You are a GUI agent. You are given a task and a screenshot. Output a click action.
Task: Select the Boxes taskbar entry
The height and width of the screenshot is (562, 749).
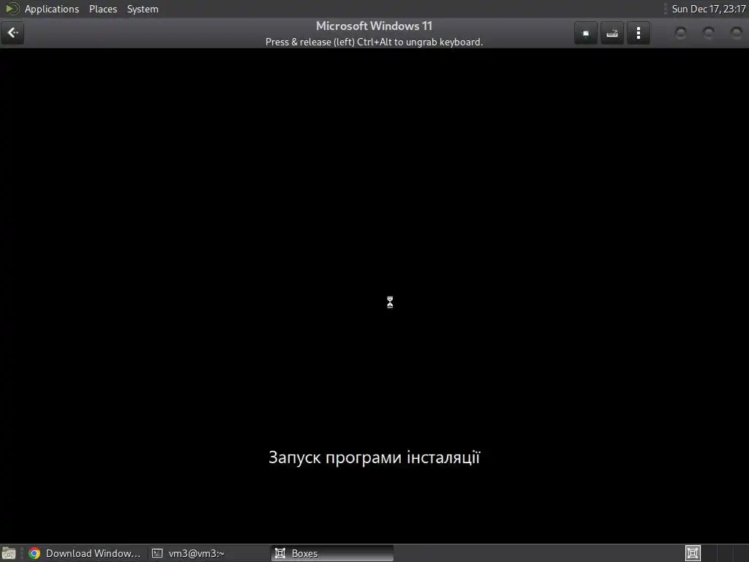(332, 553)
